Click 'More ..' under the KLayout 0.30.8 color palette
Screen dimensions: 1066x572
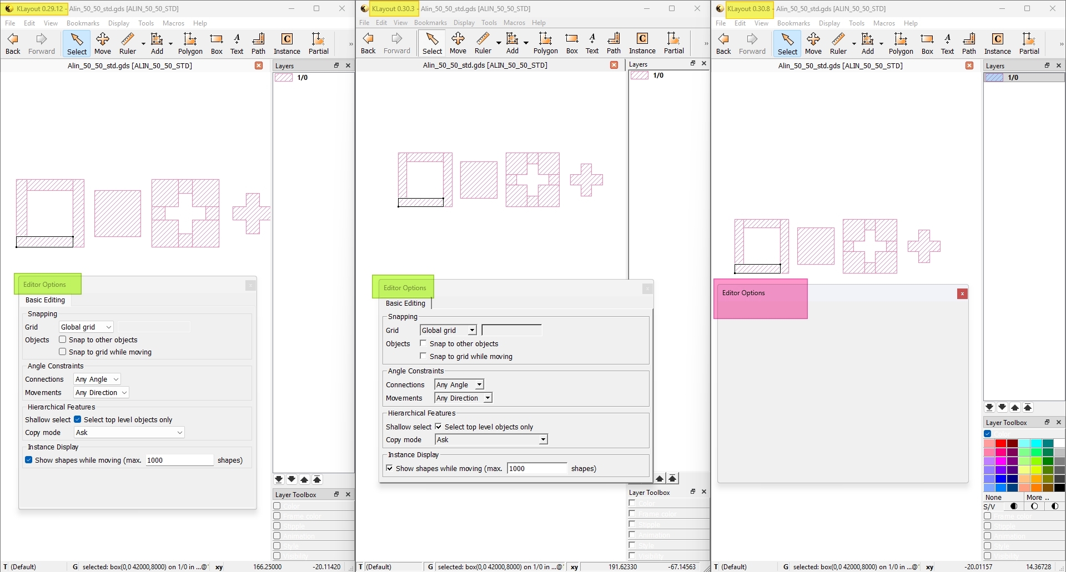(1037, 497)
